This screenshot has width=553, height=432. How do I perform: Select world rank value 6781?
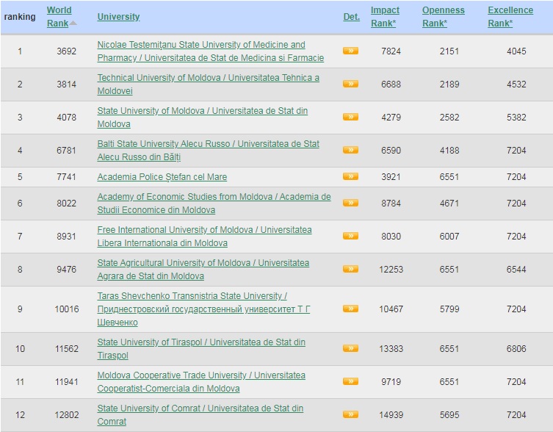67,151
